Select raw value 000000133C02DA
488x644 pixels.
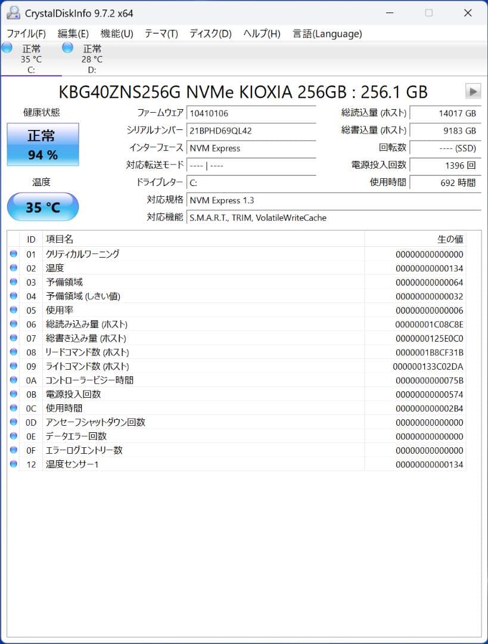click(428, 366)
